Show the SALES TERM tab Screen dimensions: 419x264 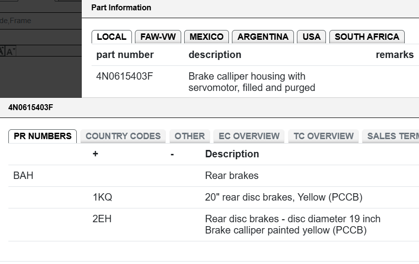point(390,136)
